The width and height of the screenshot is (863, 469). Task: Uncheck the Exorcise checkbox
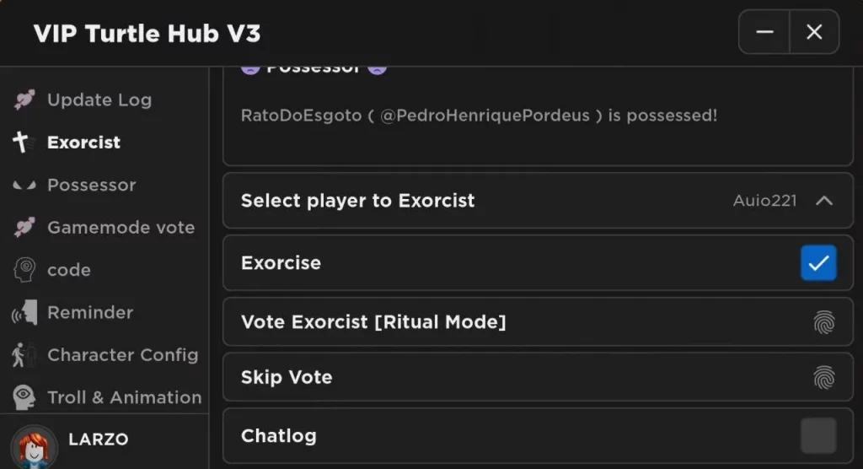click(x=818, y=263)
